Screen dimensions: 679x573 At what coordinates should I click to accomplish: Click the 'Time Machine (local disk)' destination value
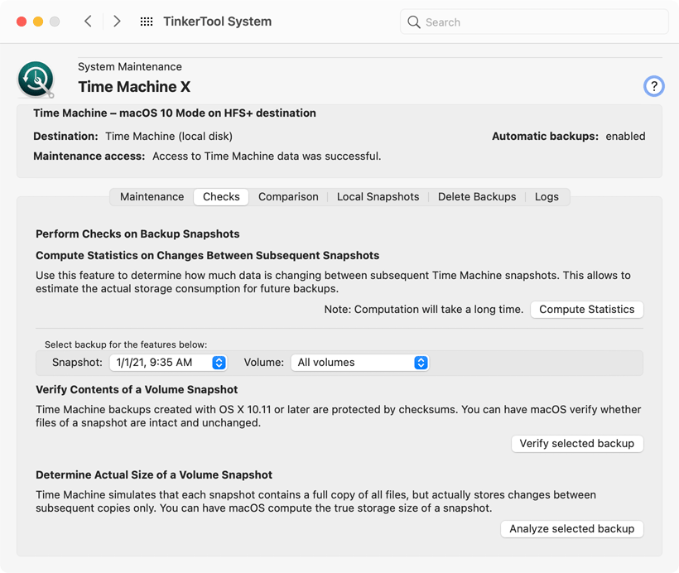169,136
